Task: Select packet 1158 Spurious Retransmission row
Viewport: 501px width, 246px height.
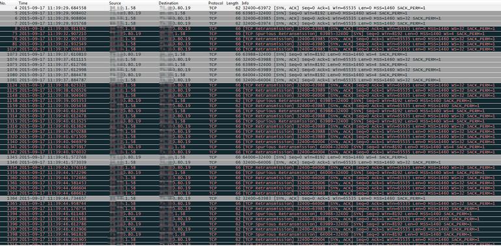Action: pos(251,101)
